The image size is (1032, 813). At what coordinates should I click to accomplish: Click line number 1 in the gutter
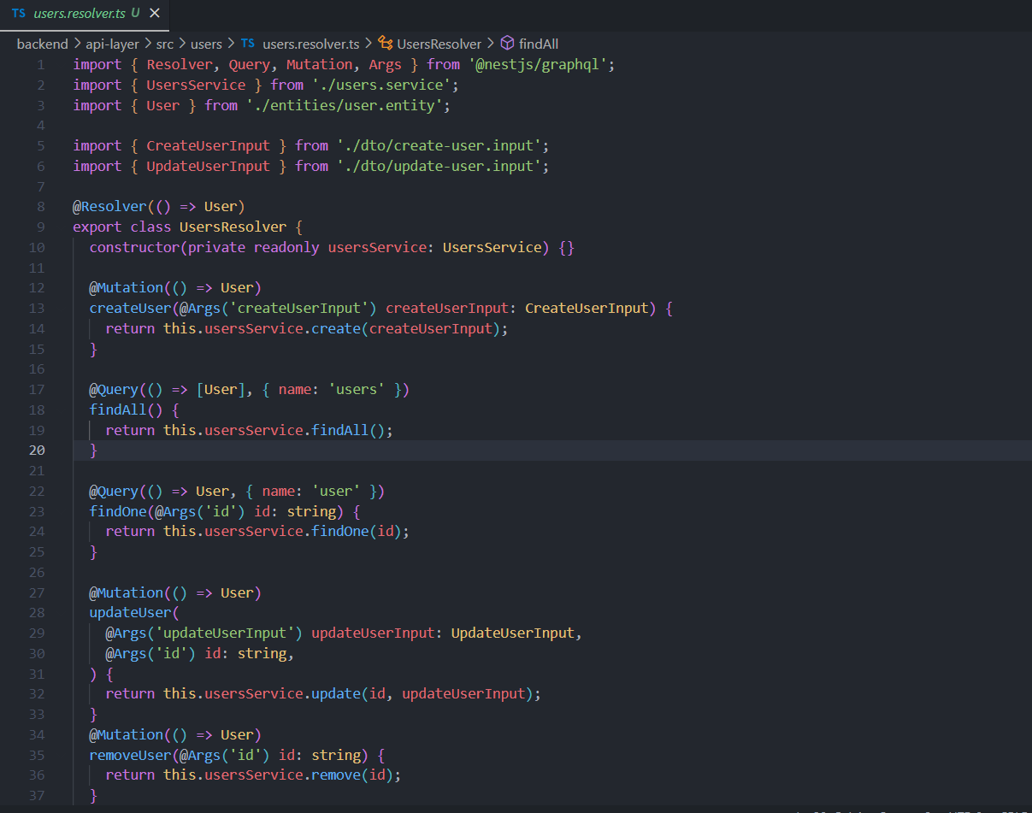[41, 65]
